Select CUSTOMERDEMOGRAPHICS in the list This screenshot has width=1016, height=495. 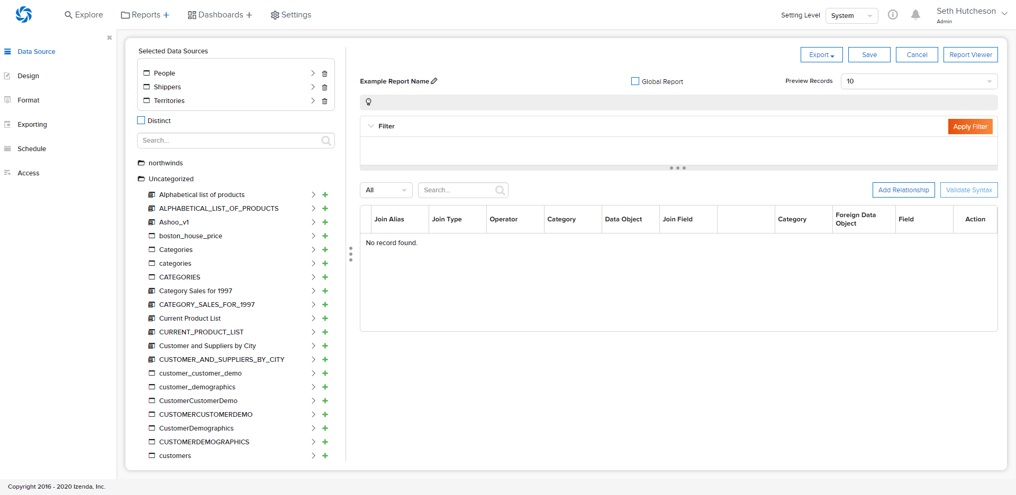[204, 442]
